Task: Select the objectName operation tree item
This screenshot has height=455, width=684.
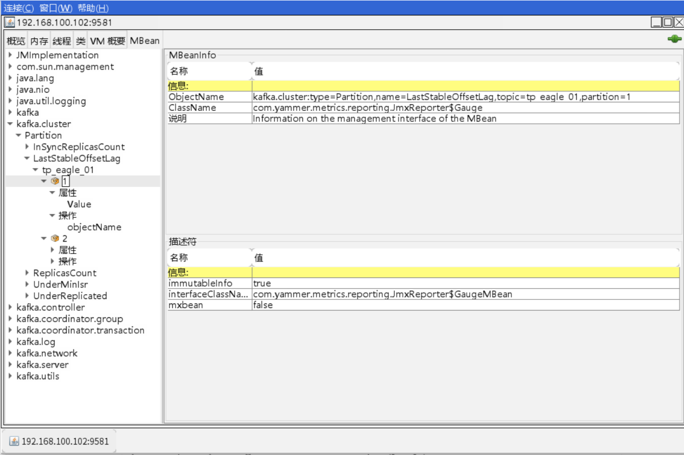Action: point(94,227)
